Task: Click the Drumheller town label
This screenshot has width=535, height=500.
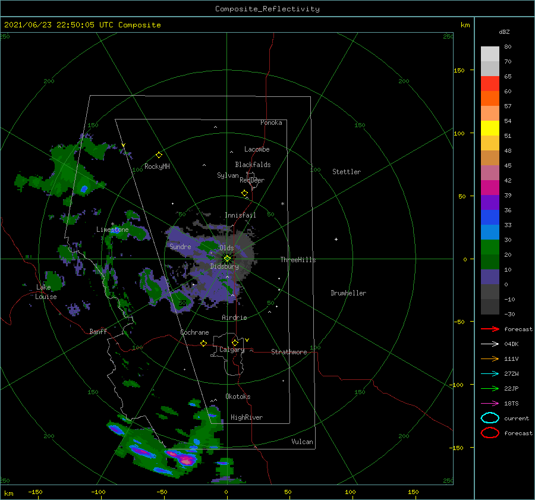Action: 348,293
